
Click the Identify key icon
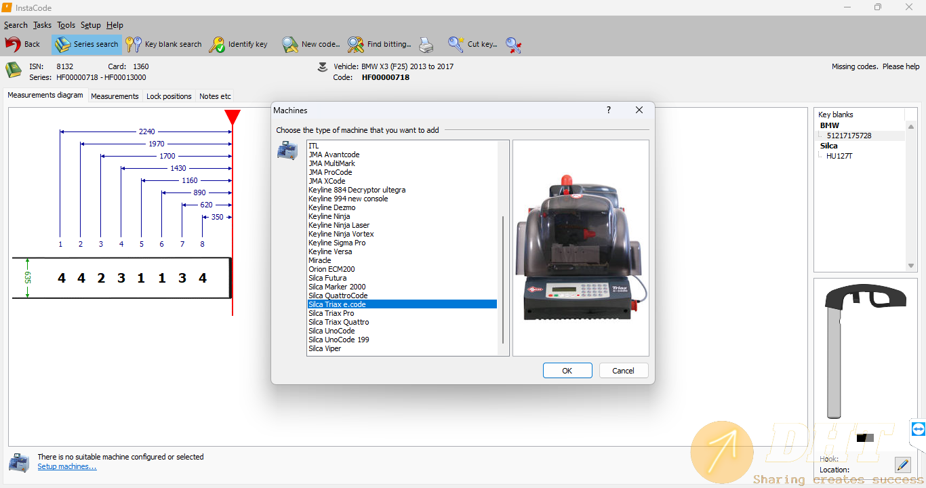[x=217, y=45]
